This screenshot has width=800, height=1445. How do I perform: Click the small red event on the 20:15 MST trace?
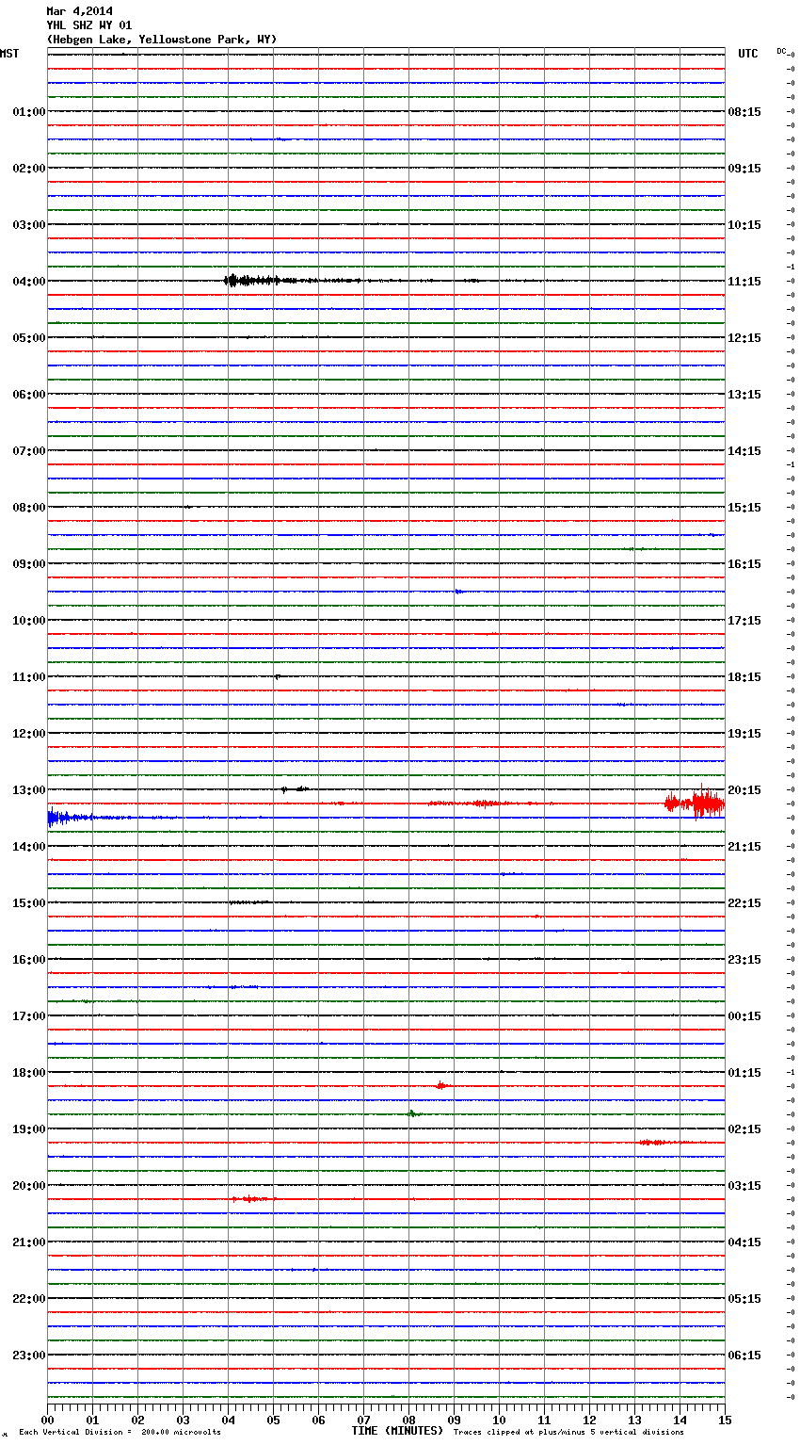[252, 1199]
